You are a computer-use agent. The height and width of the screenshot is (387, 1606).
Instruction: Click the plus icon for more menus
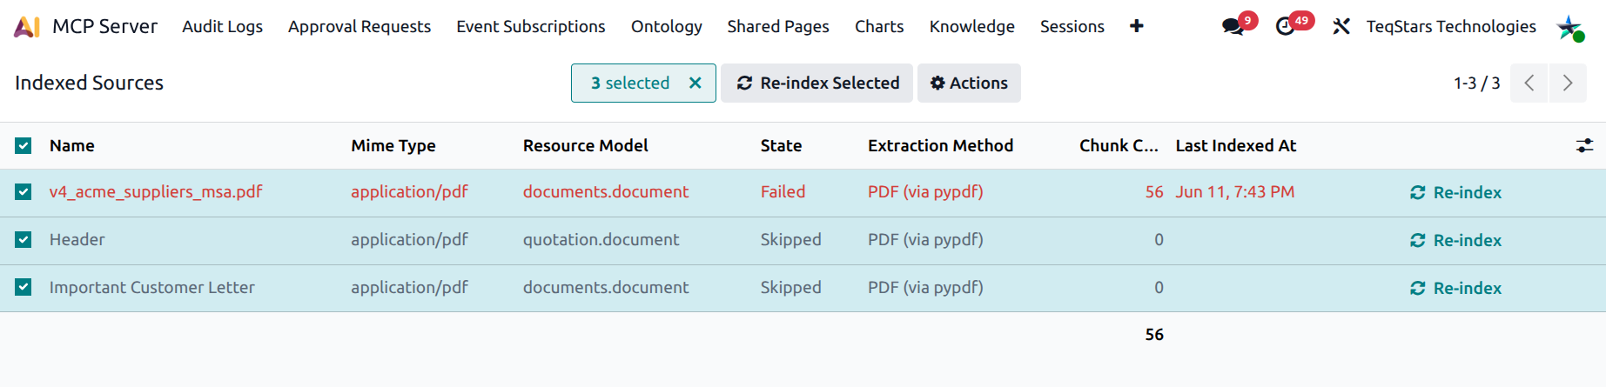point(1136,26)
